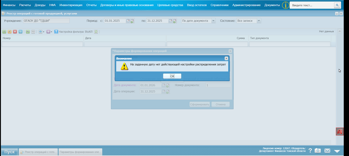Click arrow icon next to period end calendar
Screen dimensions: 349x156
(175, 21)
